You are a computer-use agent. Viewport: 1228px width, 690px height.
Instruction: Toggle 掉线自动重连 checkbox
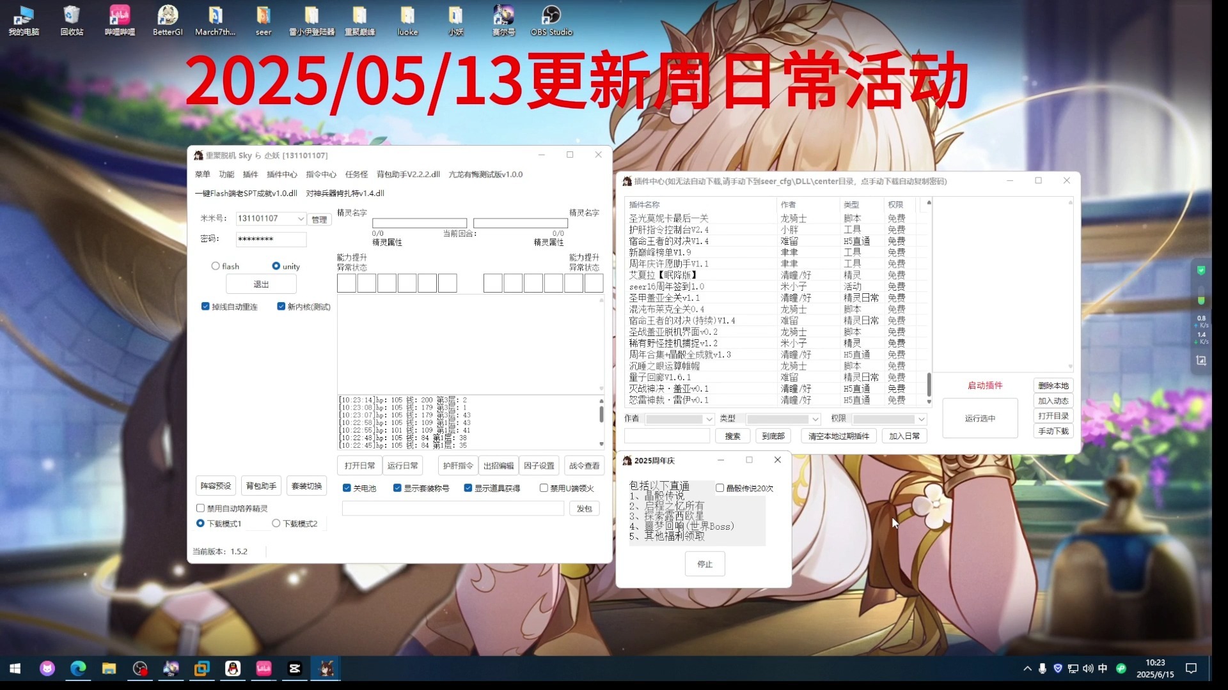(205, 307)
